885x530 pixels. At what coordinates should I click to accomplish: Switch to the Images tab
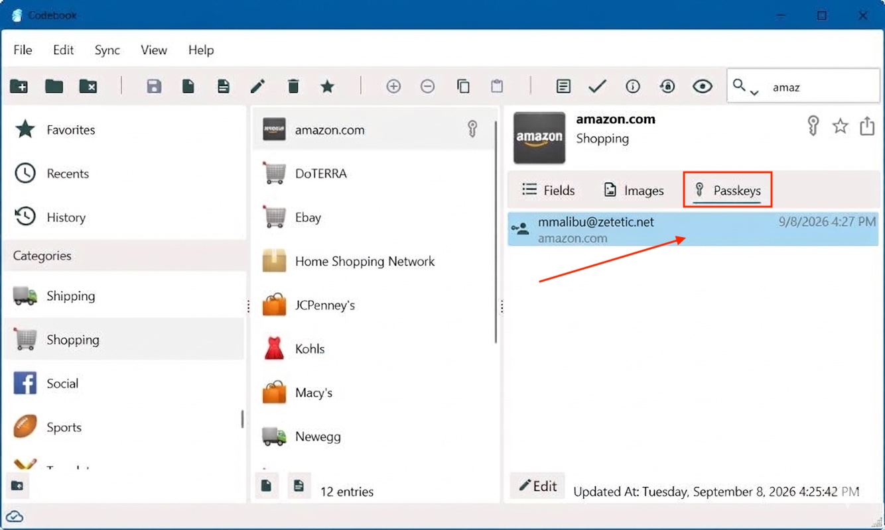(x=634, y=191)
